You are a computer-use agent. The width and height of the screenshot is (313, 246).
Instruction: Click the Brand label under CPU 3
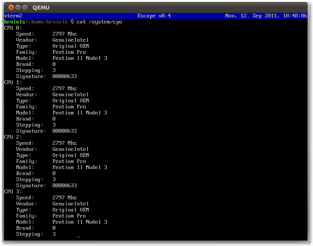(x=25, y=228)
